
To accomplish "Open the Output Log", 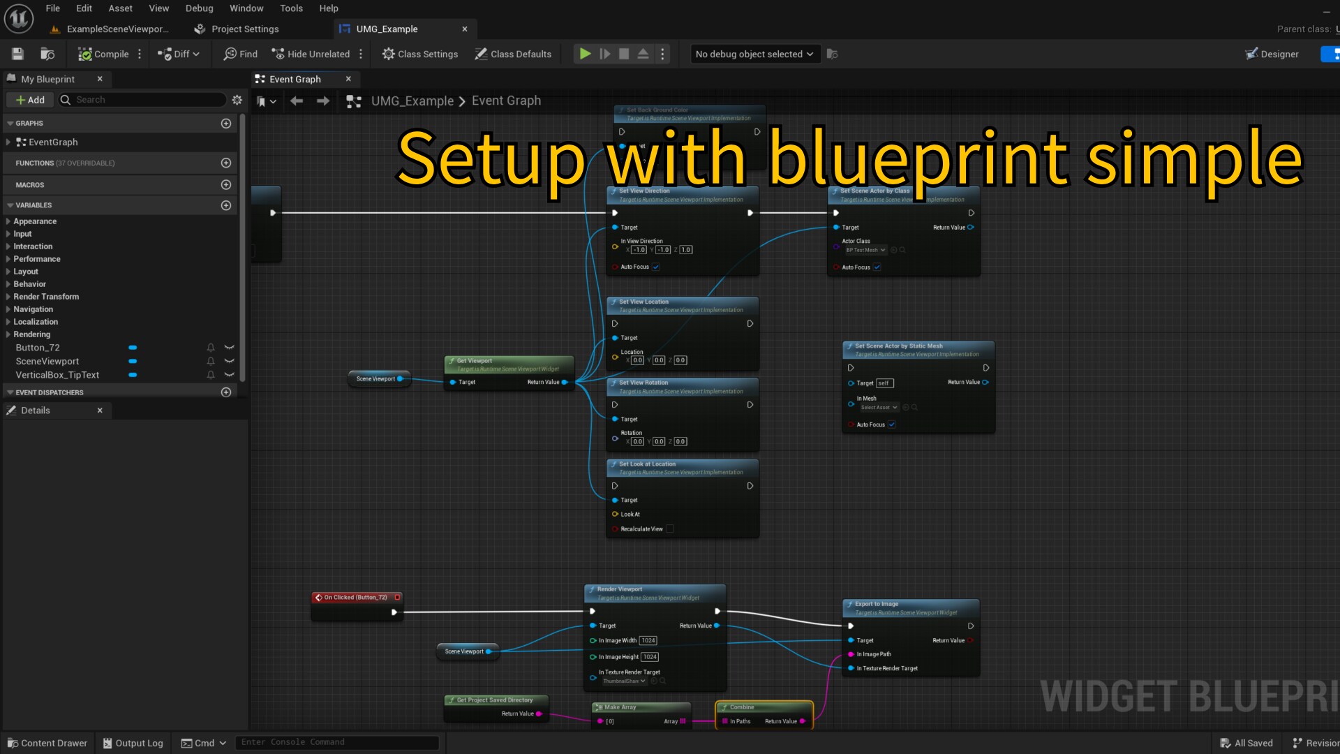I will [133, 743].
